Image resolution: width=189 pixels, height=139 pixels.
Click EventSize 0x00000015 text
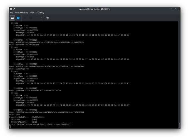tap(25, 88)
